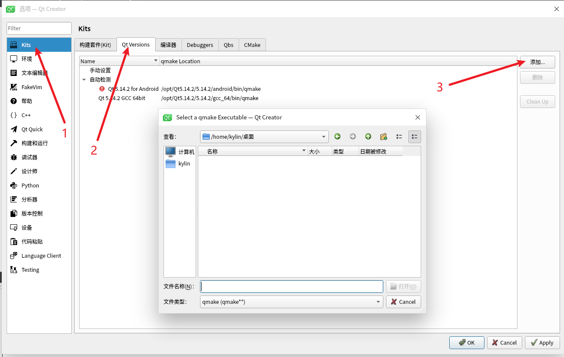The height and width of the screenshot is (357, 564).
Task: Open the 帮助 settings category
Action: (x=39, y=101)
